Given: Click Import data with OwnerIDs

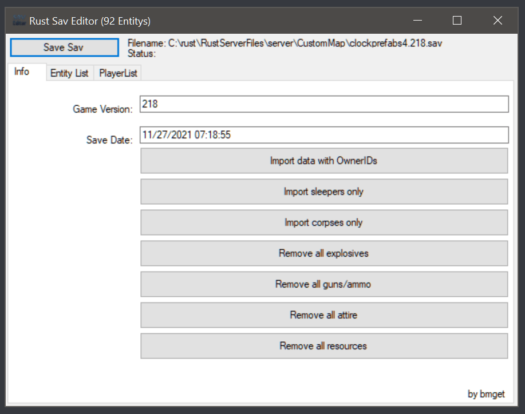Looking at the screenshot, I should (x=323, y=161).
